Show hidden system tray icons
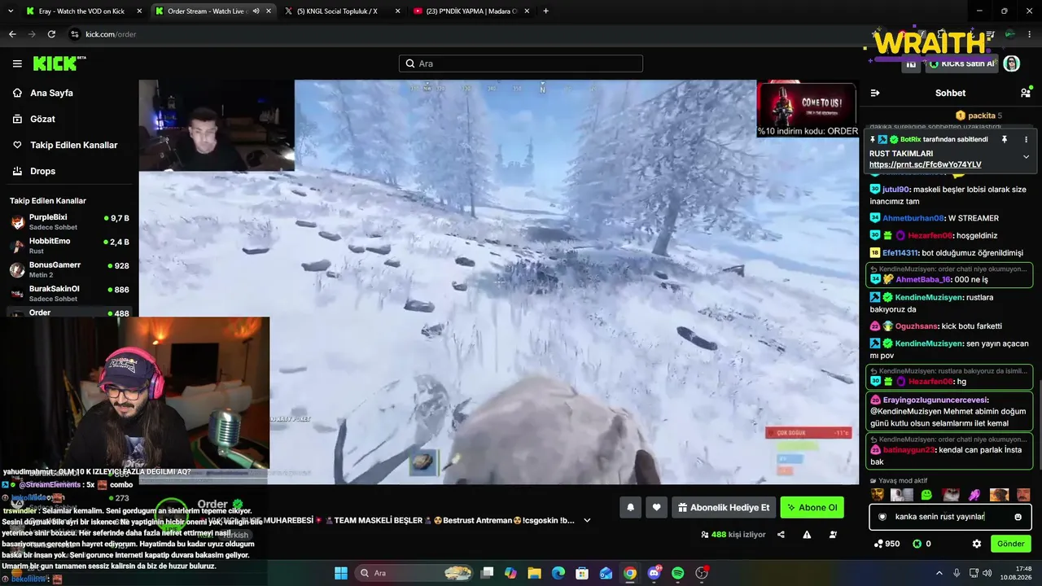 939,573
